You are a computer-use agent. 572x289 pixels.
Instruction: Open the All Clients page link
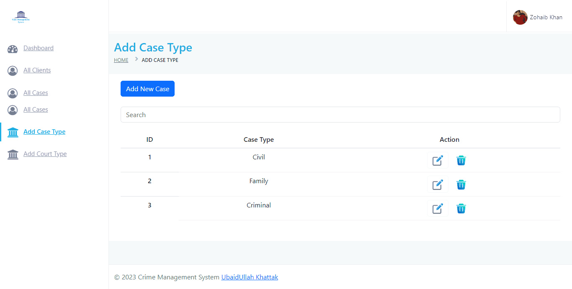click(x=37, y=70)
